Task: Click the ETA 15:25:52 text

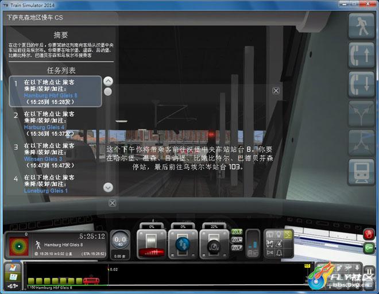Action: click(94, 254)
